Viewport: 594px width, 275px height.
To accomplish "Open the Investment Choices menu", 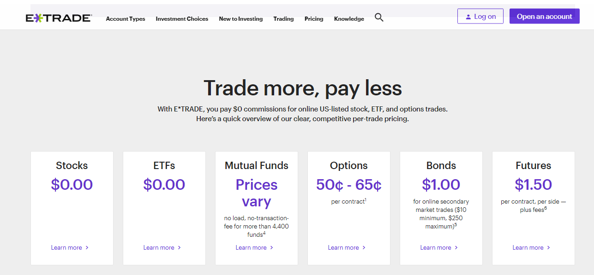I will click(182, 19).
